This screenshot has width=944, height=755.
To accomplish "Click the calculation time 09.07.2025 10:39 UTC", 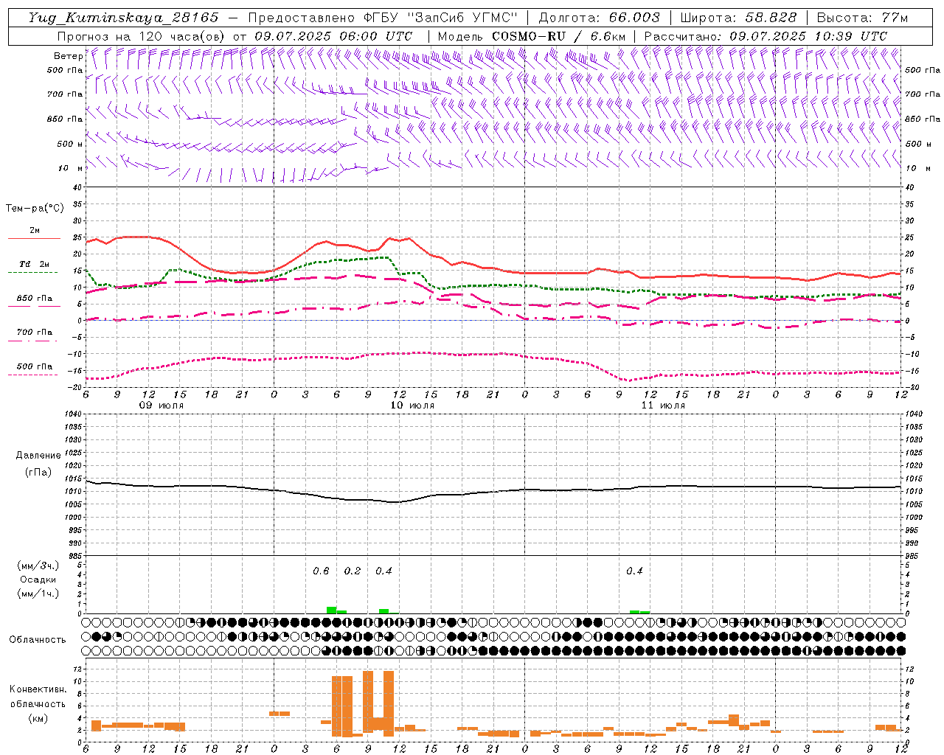I will tap(808, 36).
